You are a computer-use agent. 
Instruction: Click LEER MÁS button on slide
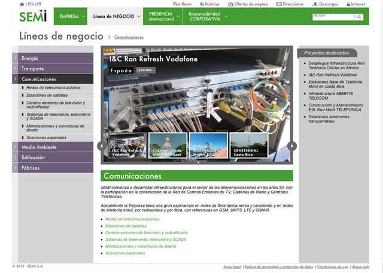coord(146,70)
